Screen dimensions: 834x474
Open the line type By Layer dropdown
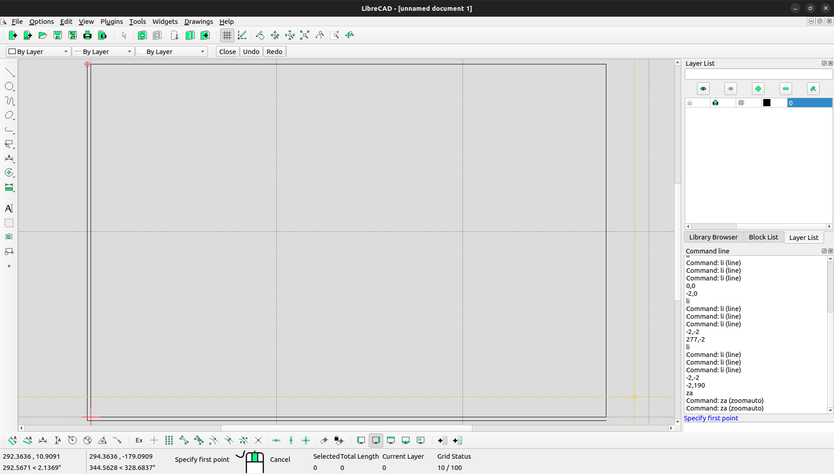pyautogui.click(x=172, y=52)
